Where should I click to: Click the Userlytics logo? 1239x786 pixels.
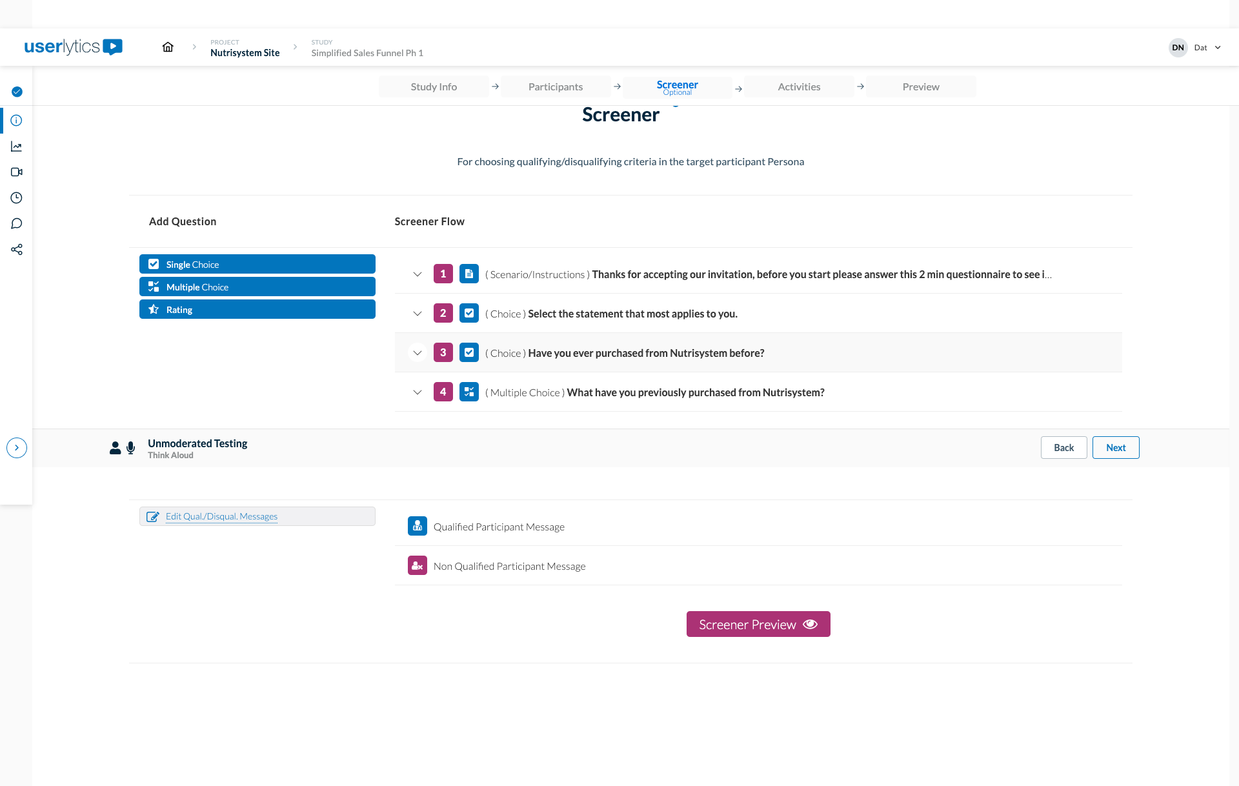pos(73,46)
